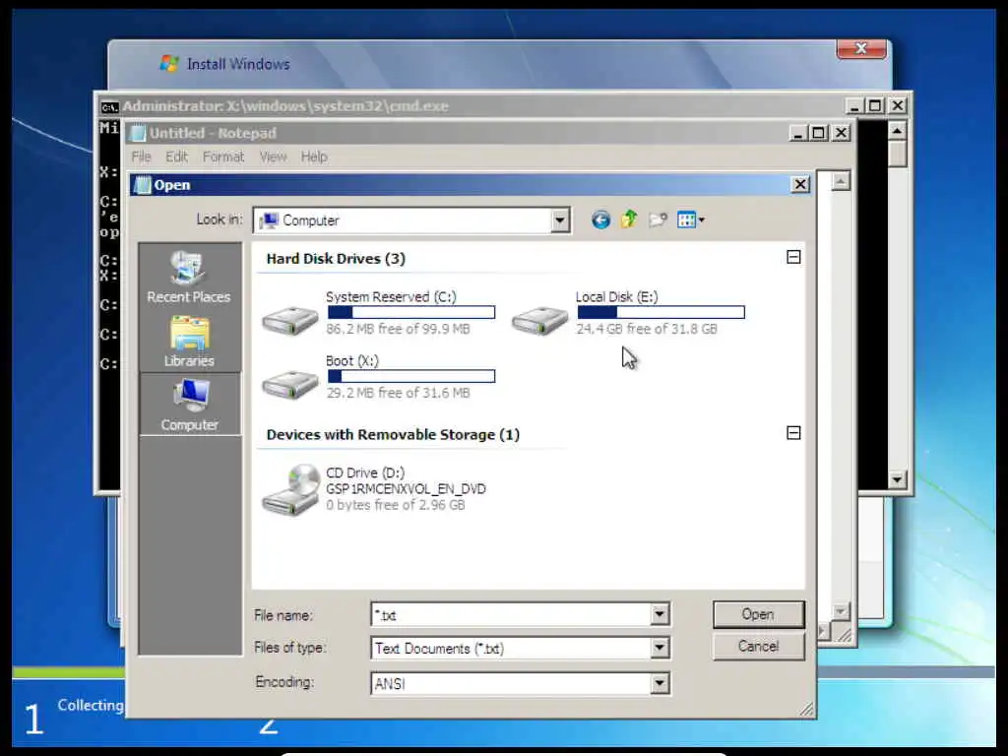Click the File name input field
Image resolution: width=1008 pixels, height=756 pixels.
pyautogui.click(x=511, y=614)
